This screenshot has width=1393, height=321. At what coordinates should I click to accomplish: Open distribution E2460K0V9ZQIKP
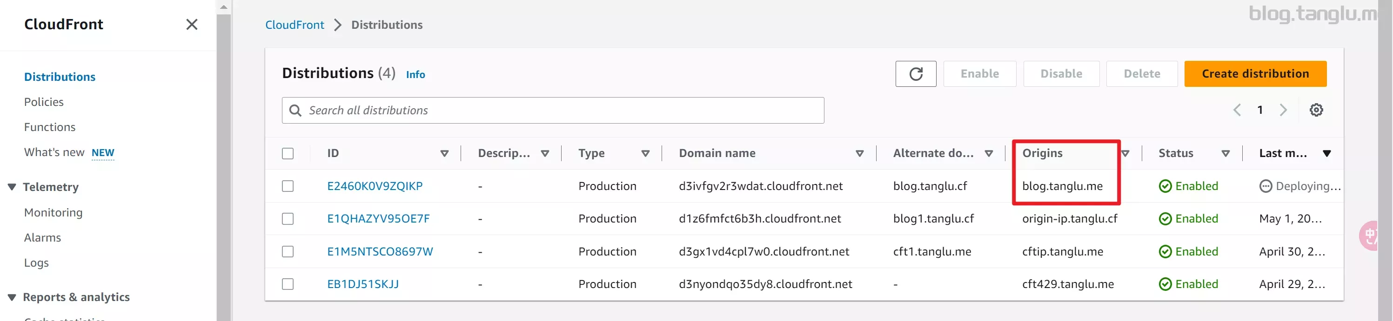pos(375,186)
